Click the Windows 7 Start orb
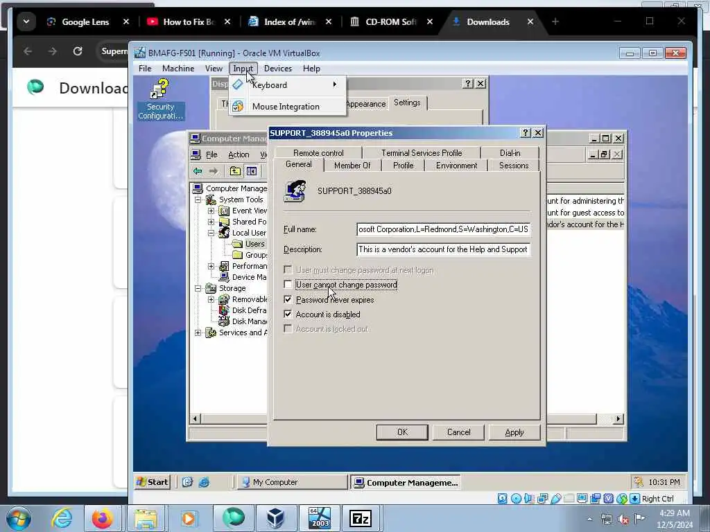Image resolution: width=710 pixels, height=532 pixels. click(19, 518)
